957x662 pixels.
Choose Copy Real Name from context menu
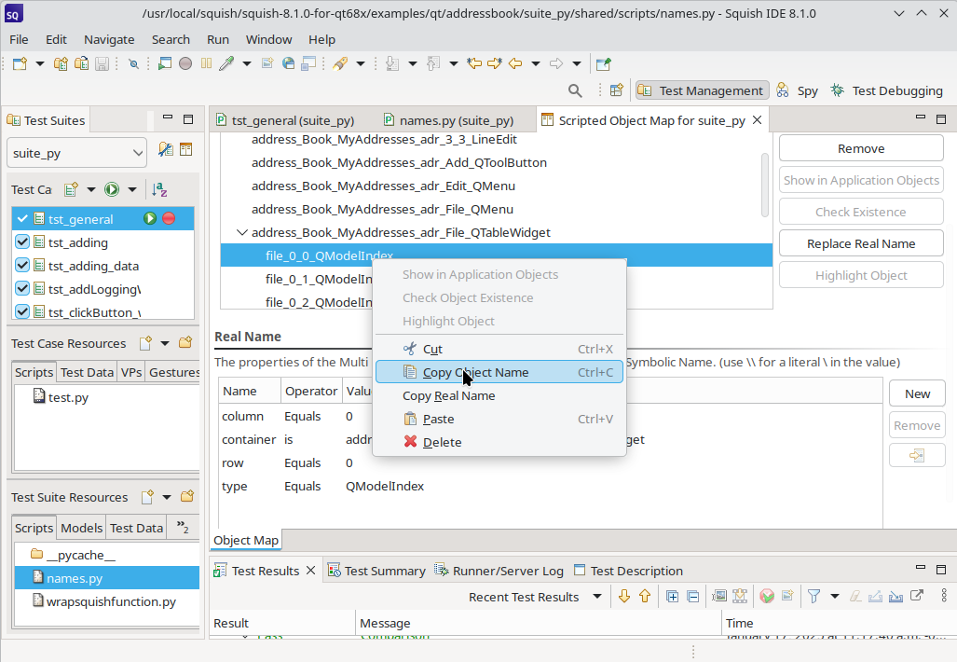(448, 395)
